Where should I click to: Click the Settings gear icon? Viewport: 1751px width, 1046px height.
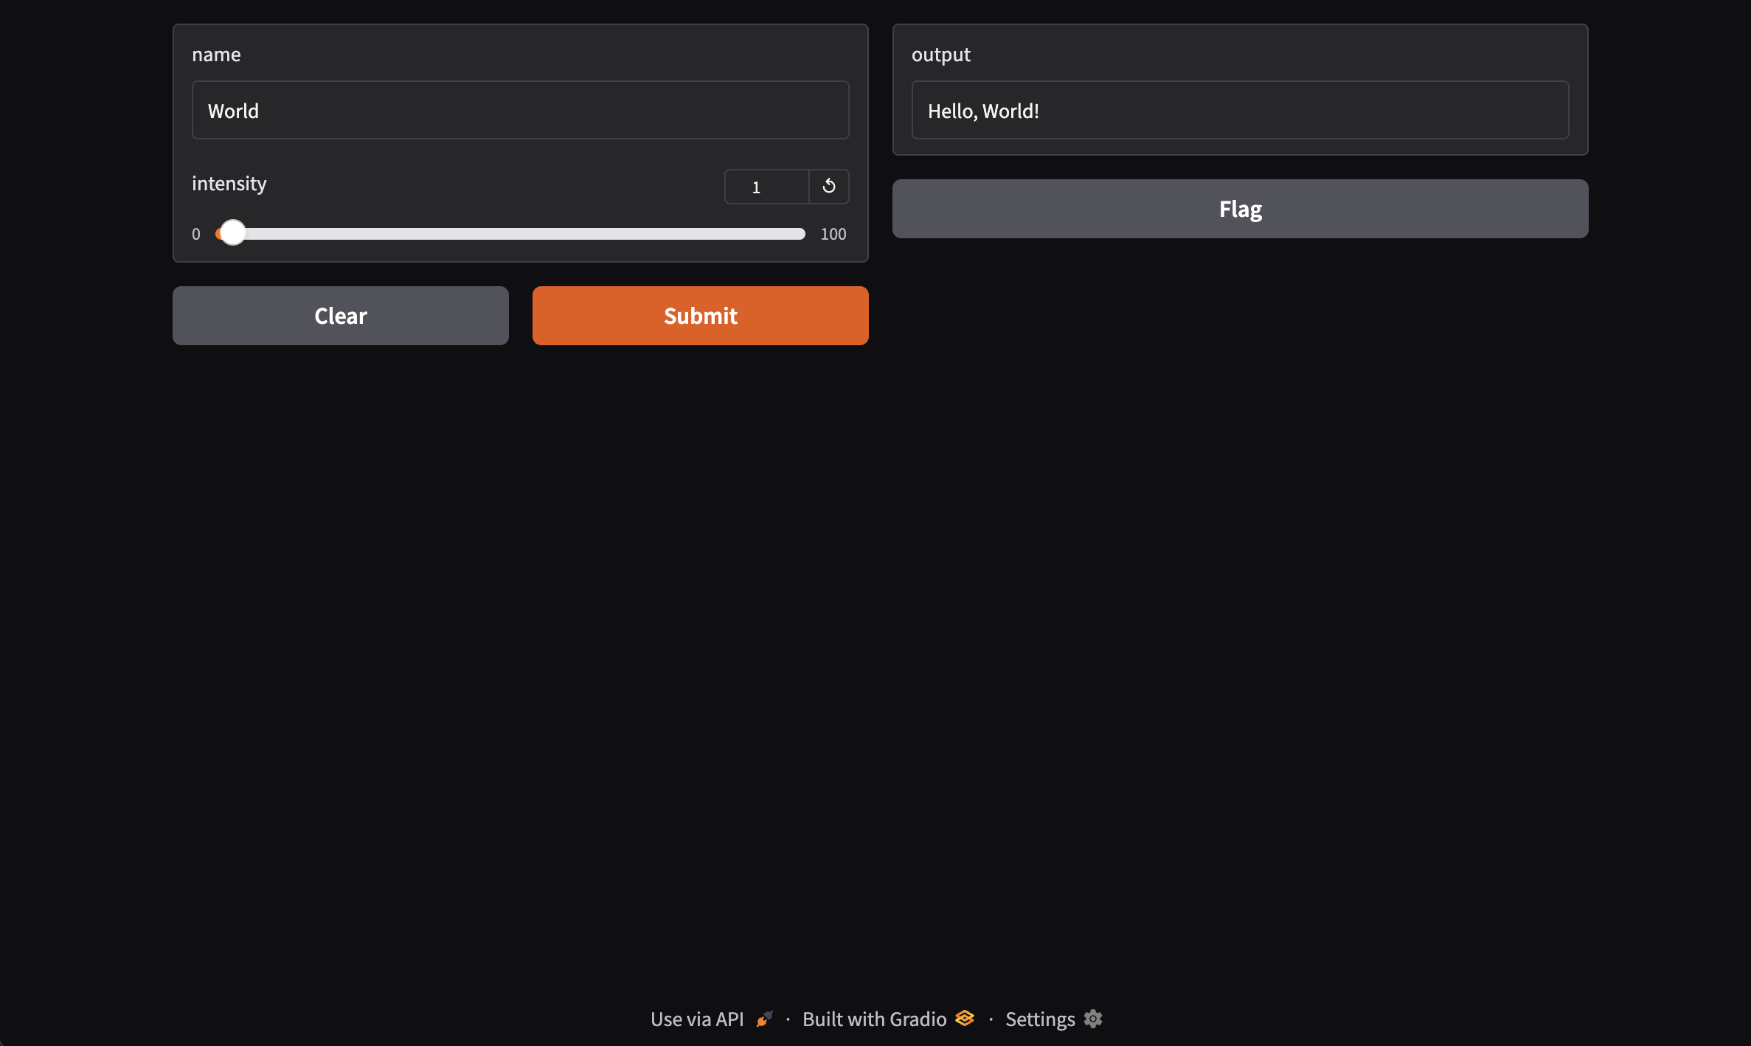[x=1093, y=1019]
